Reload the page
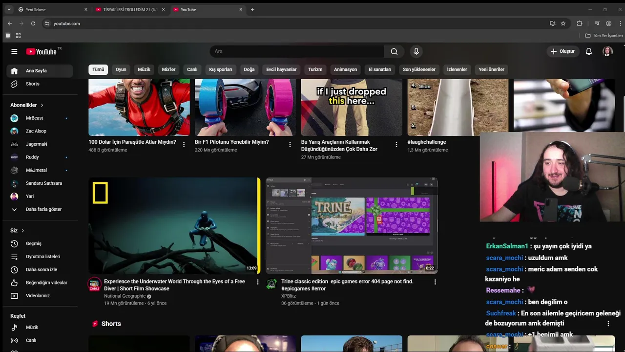Screen dimensions: 625x352 coord(33,23)
